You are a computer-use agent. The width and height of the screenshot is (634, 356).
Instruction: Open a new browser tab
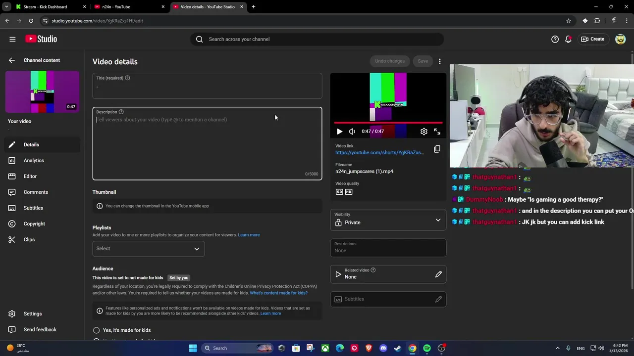tap(254, 7)
